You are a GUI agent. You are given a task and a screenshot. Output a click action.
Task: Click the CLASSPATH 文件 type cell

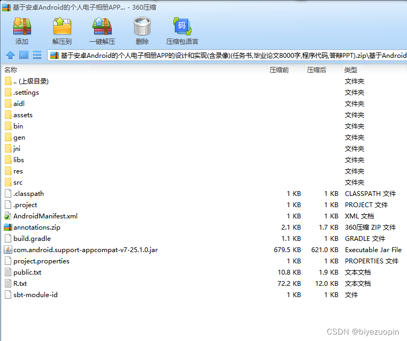click(x=370, y=193)
